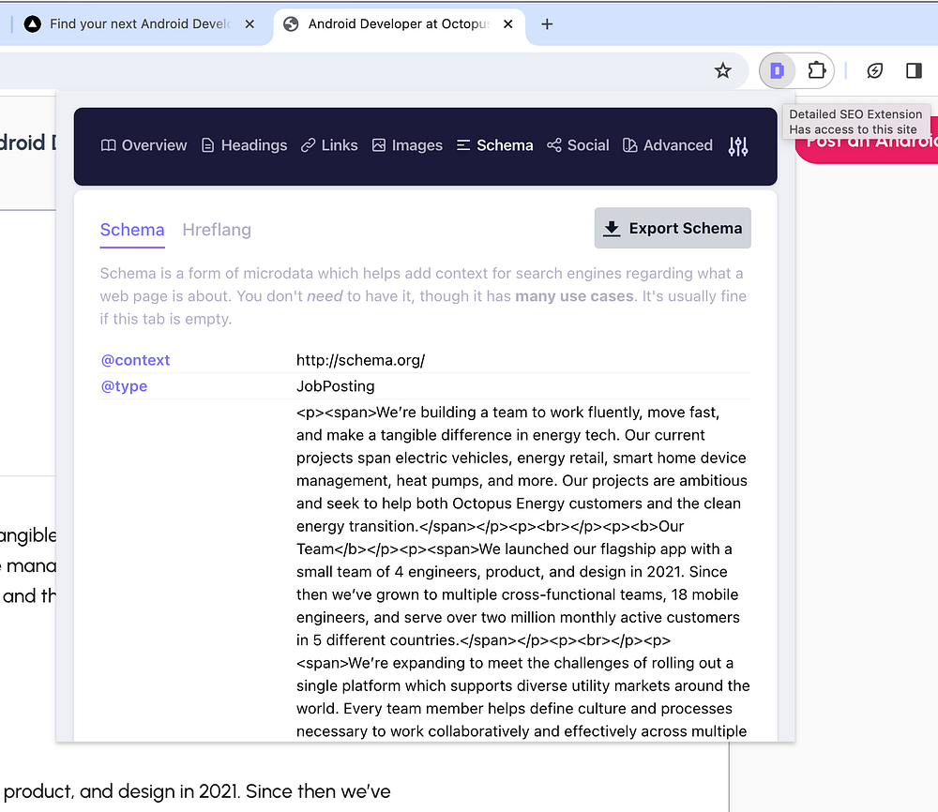
Task: Open the Images section
Action: point(407,145)
